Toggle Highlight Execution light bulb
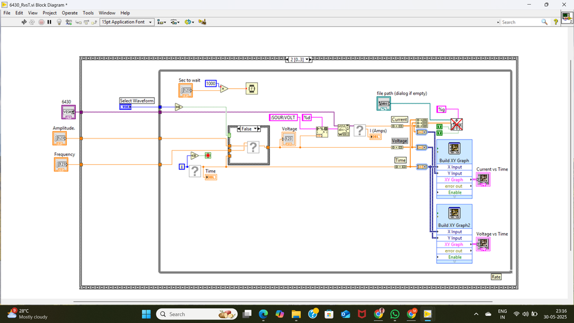 click(x=59, y=22)
